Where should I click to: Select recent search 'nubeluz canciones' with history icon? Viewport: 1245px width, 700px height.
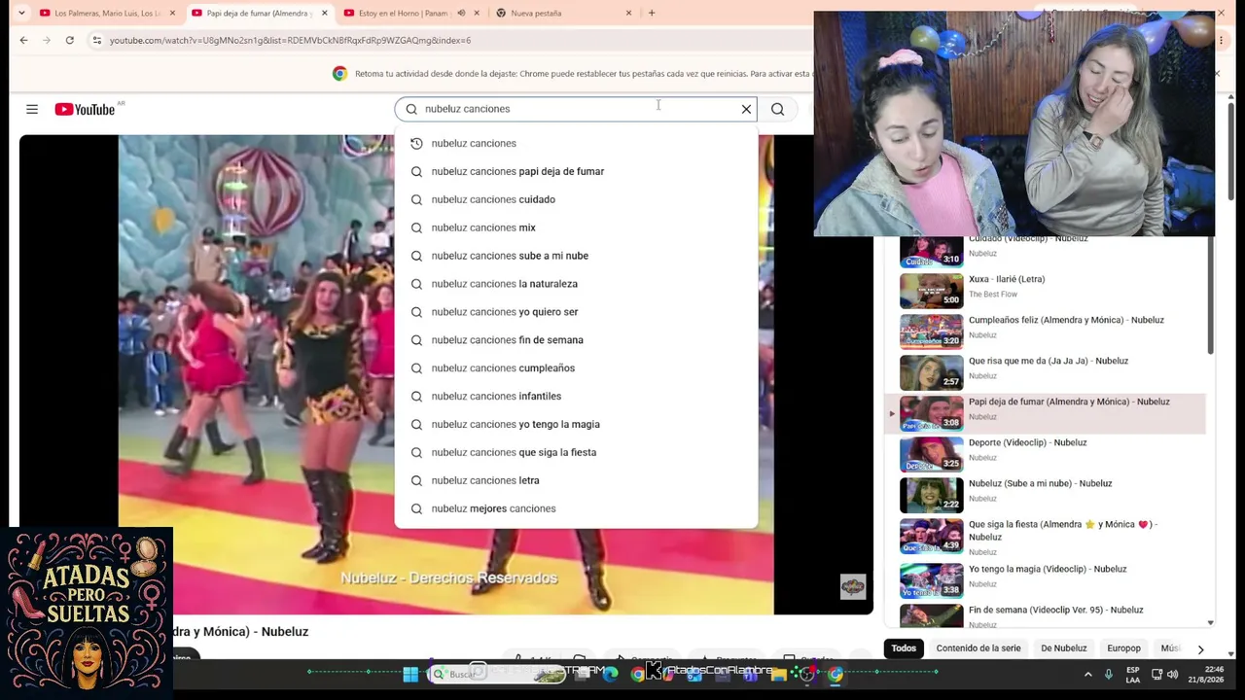[x=576, y=143]
